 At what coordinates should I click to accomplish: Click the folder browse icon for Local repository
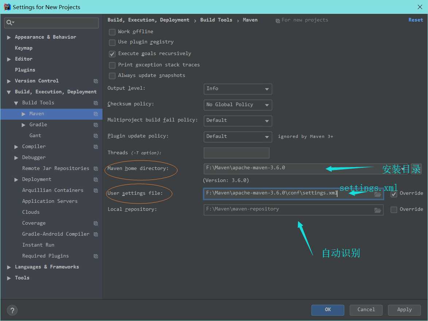pyautogui.click(x=378, y=210)
